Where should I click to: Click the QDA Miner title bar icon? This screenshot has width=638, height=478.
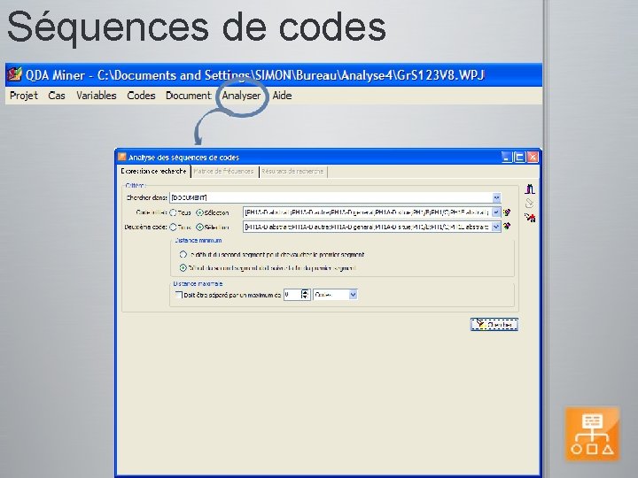pyautogui.click(x=15, y=74)
